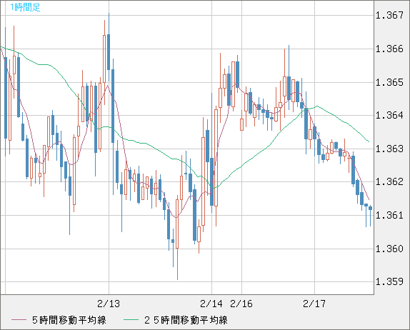Click the 1時間足 chart title label
The image size is (410, 330).
25,7
